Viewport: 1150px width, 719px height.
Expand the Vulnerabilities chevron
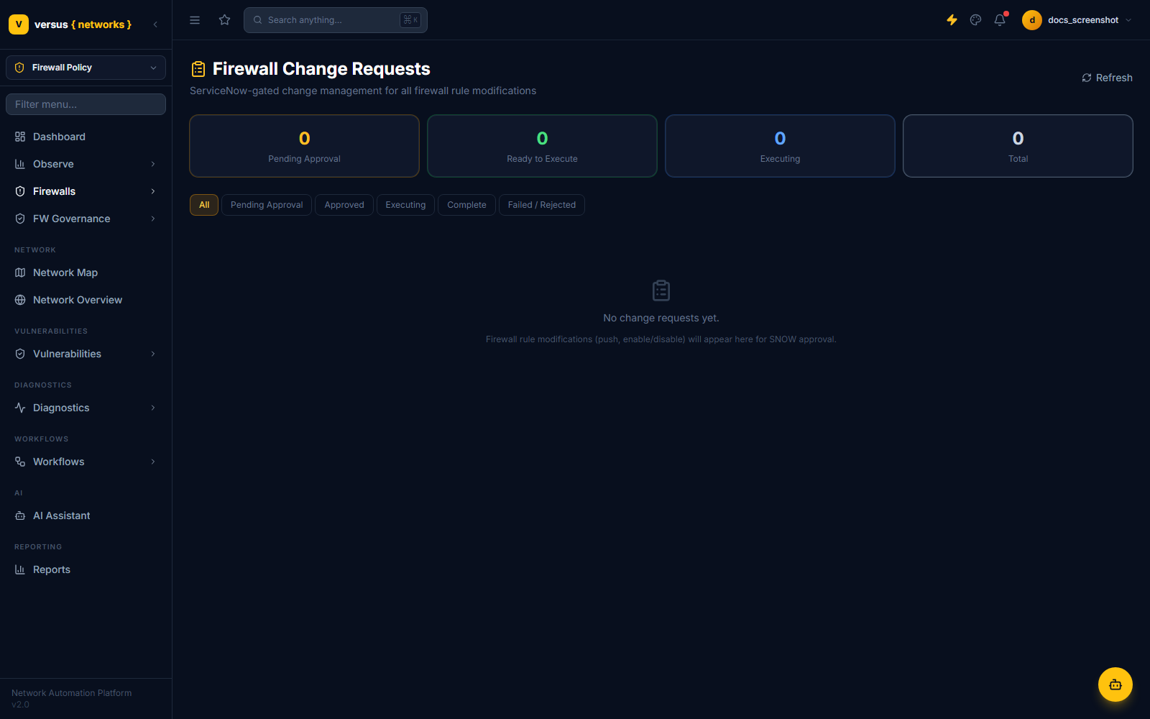[153, 354]
